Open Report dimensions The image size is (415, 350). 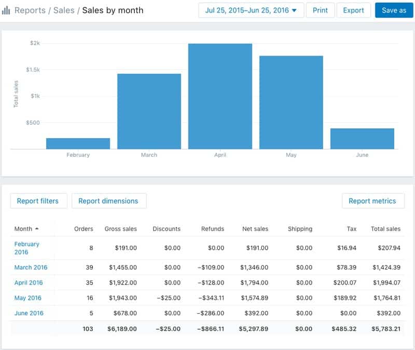(108, 201)
